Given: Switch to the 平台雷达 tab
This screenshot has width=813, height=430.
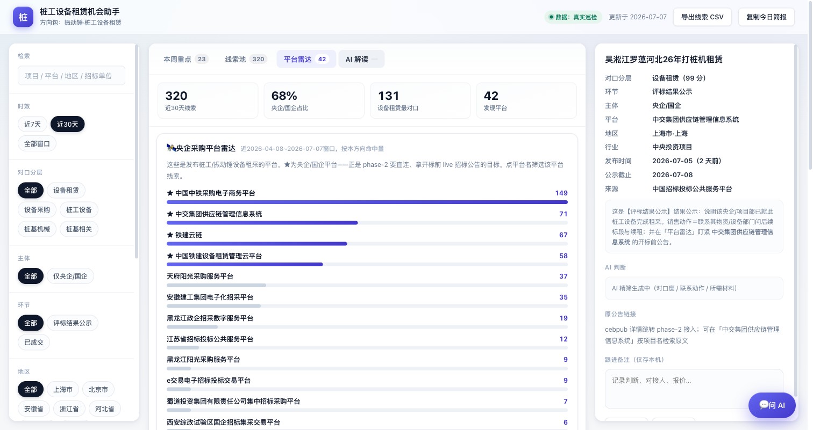Looking at the screenshot, I should coord(306,59).
